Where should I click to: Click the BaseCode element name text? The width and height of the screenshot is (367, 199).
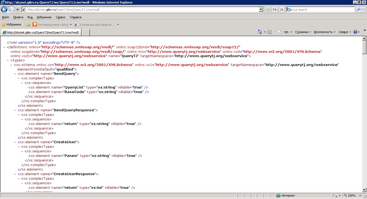(x=75, y=92)
